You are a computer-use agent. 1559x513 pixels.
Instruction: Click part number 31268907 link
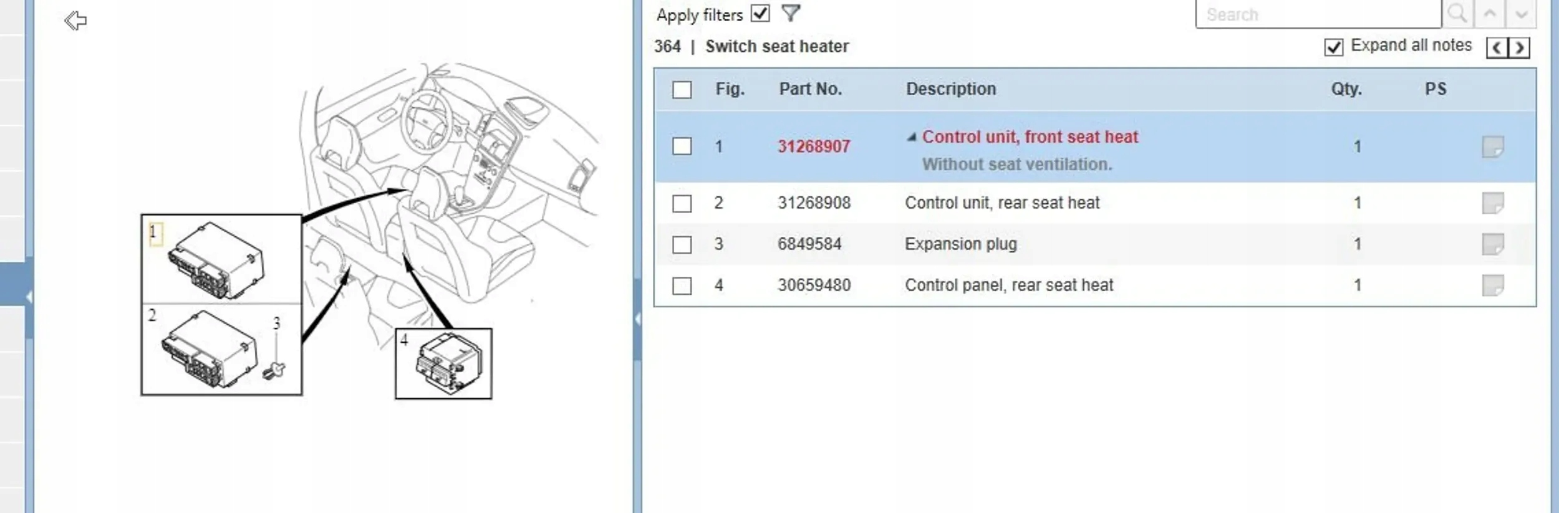pyautogui.click(x=813, y=147)
